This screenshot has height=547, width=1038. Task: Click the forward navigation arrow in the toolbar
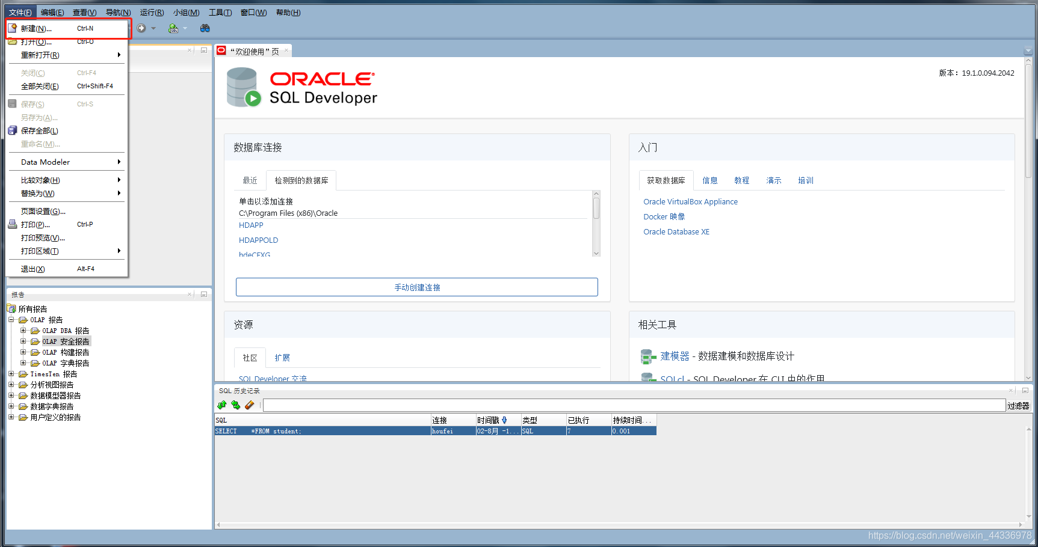[141, 28]
